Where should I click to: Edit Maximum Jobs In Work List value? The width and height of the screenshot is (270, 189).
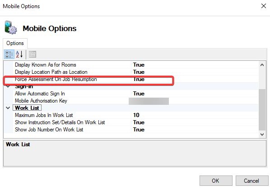click(195, 115)
